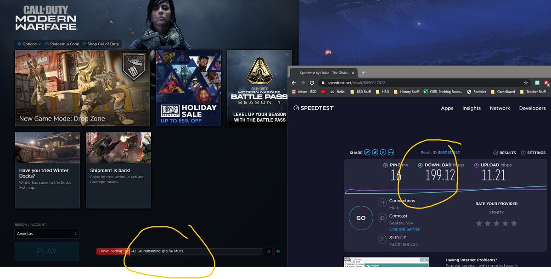
Task: Click the Chrome forward arrow
Action: point(303,83)
